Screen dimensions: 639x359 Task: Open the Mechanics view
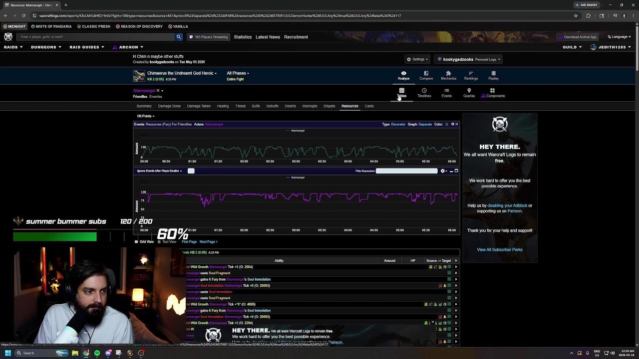click(448, 75)
